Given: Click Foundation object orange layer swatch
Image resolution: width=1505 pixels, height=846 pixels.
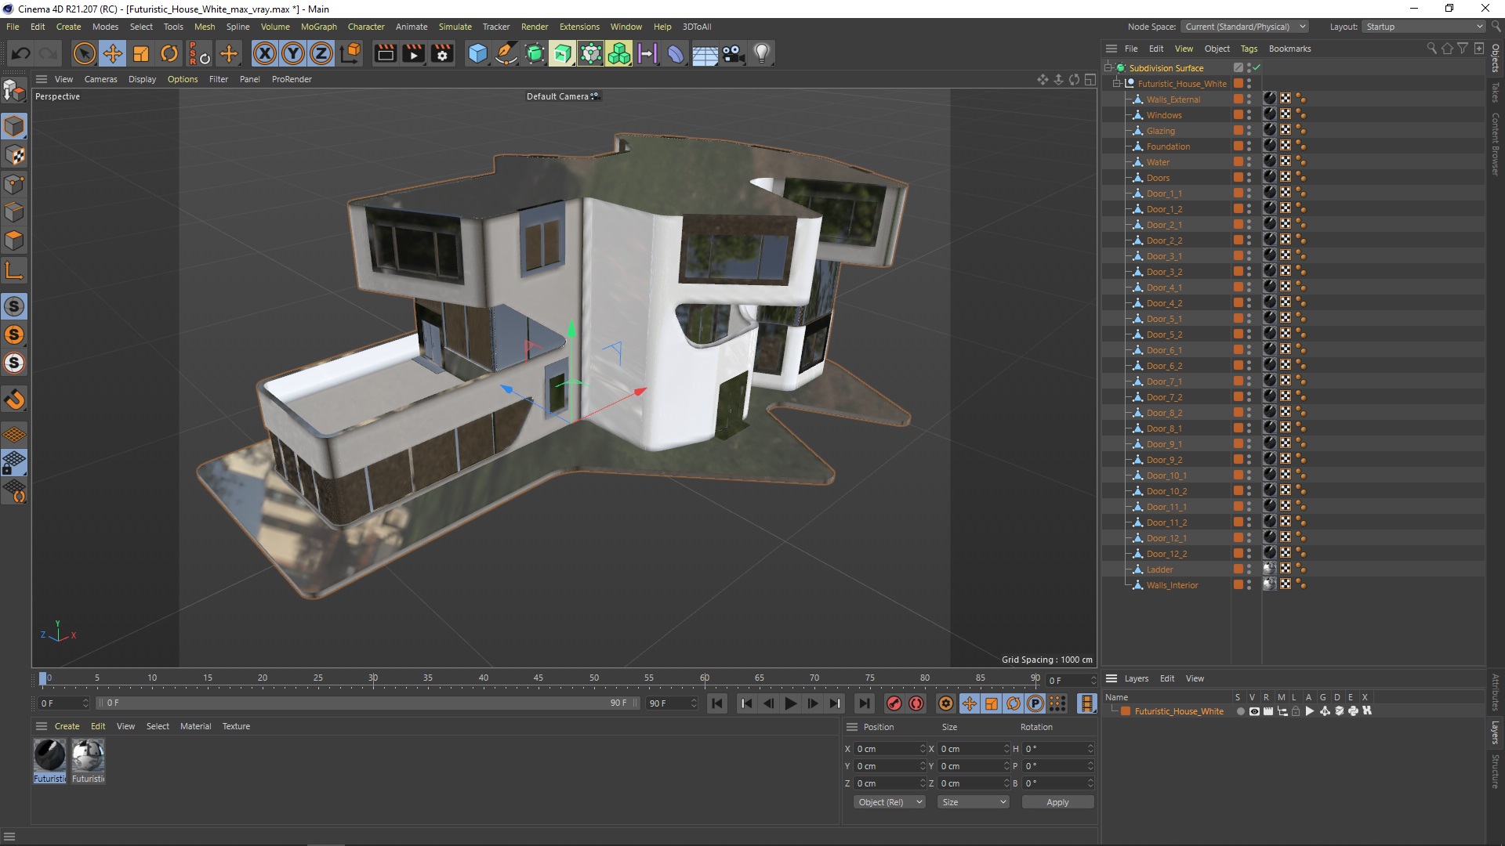Looking at the screenshot, I should coord(1238,146).
